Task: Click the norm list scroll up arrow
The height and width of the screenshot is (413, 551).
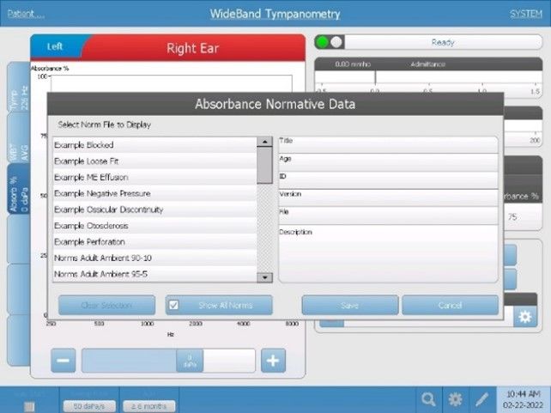Action: click(x=264, y=142)
